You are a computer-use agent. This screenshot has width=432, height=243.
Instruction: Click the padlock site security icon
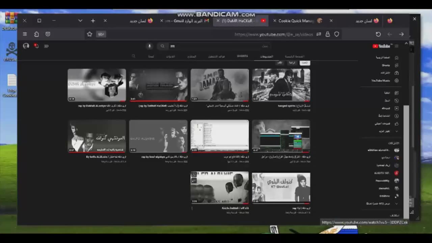(x=328, y=34)
